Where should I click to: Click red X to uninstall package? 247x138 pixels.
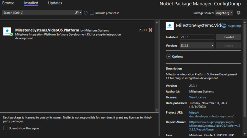[150, 30]
